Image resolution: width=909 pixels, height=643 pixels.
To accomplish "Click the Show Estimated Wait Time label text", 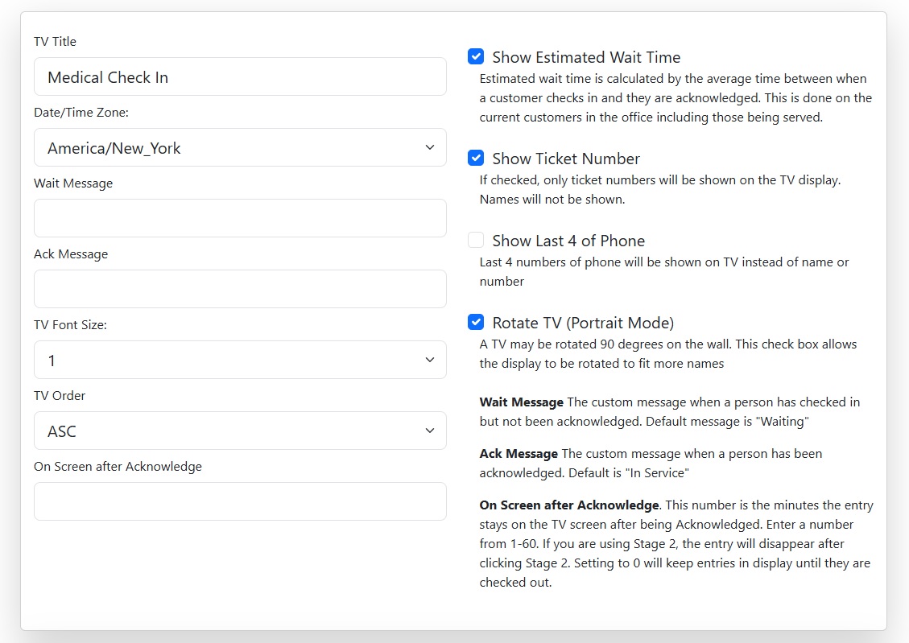I will (586, 57).
